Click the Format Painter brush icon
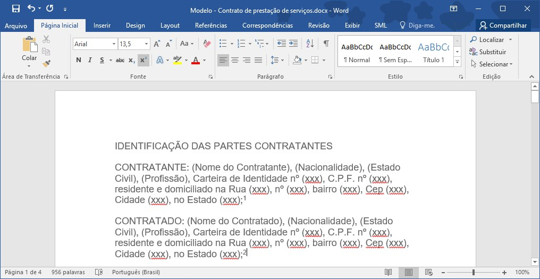Viewport: 540px width, 279px height. point(46,64)
